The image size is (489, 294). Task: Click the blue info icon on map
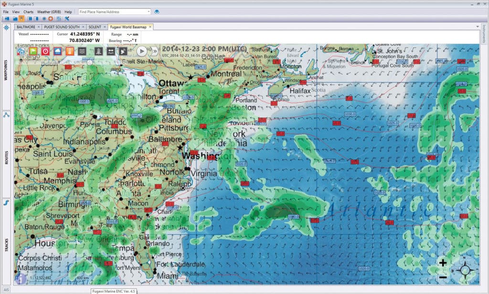click(x=20, y=278)
